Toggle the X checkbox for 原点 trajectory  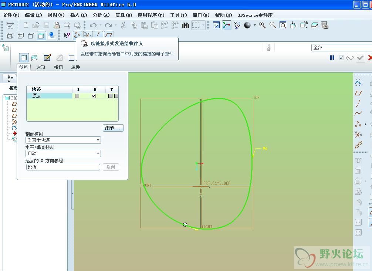tap(77, 96)
